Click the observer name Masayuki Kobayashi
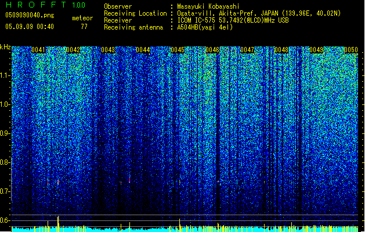This screenshot has height=232, width=365. (208, 6)
